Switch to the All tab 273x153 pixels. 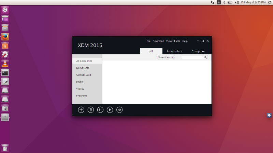click(151, 51)
